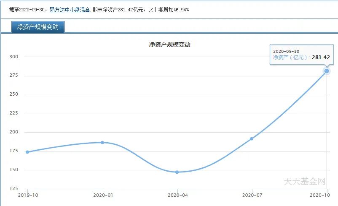The height and width of the screenshot is (206, 338).
Task: Select the 净资产规模变动 tab
Action: (x=38, y=27)
